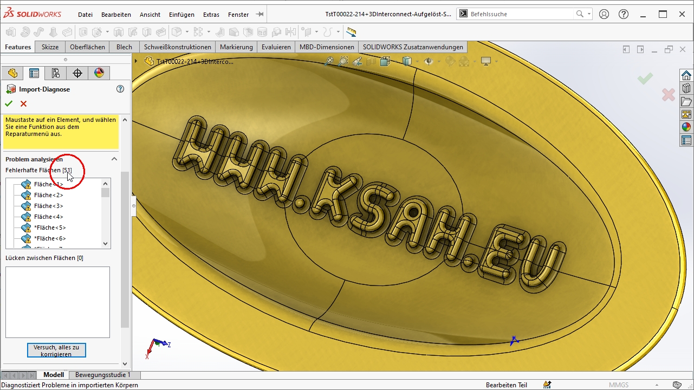Open user login account icon

(x=604, y=14)
